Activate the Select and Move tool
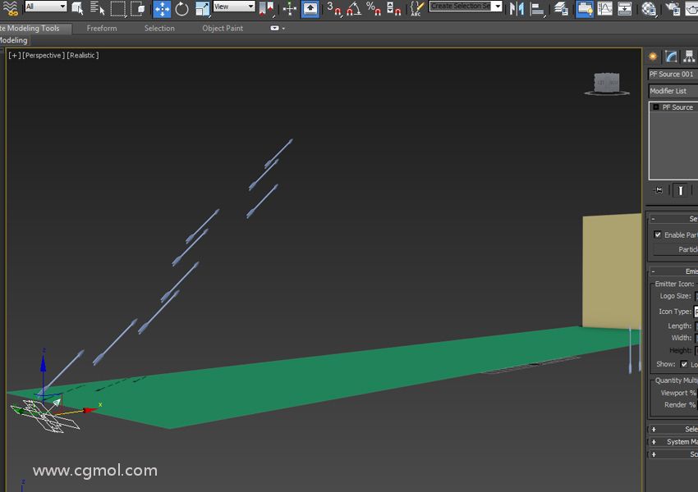698x492 pixels. tap(162, 9)
